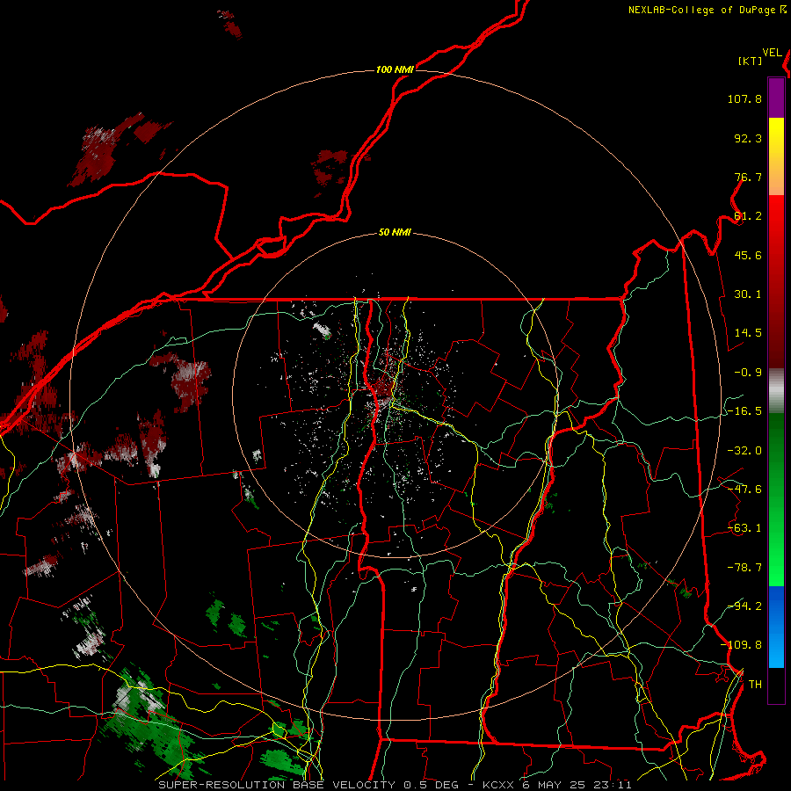This screenshot has width=791, height=791.
Task: Click the 45.6 value on the velocity scale
Action: pos(748,255)
